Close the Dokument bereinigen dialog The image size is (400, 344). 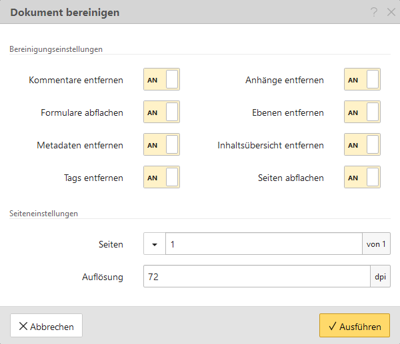point(391,13)
